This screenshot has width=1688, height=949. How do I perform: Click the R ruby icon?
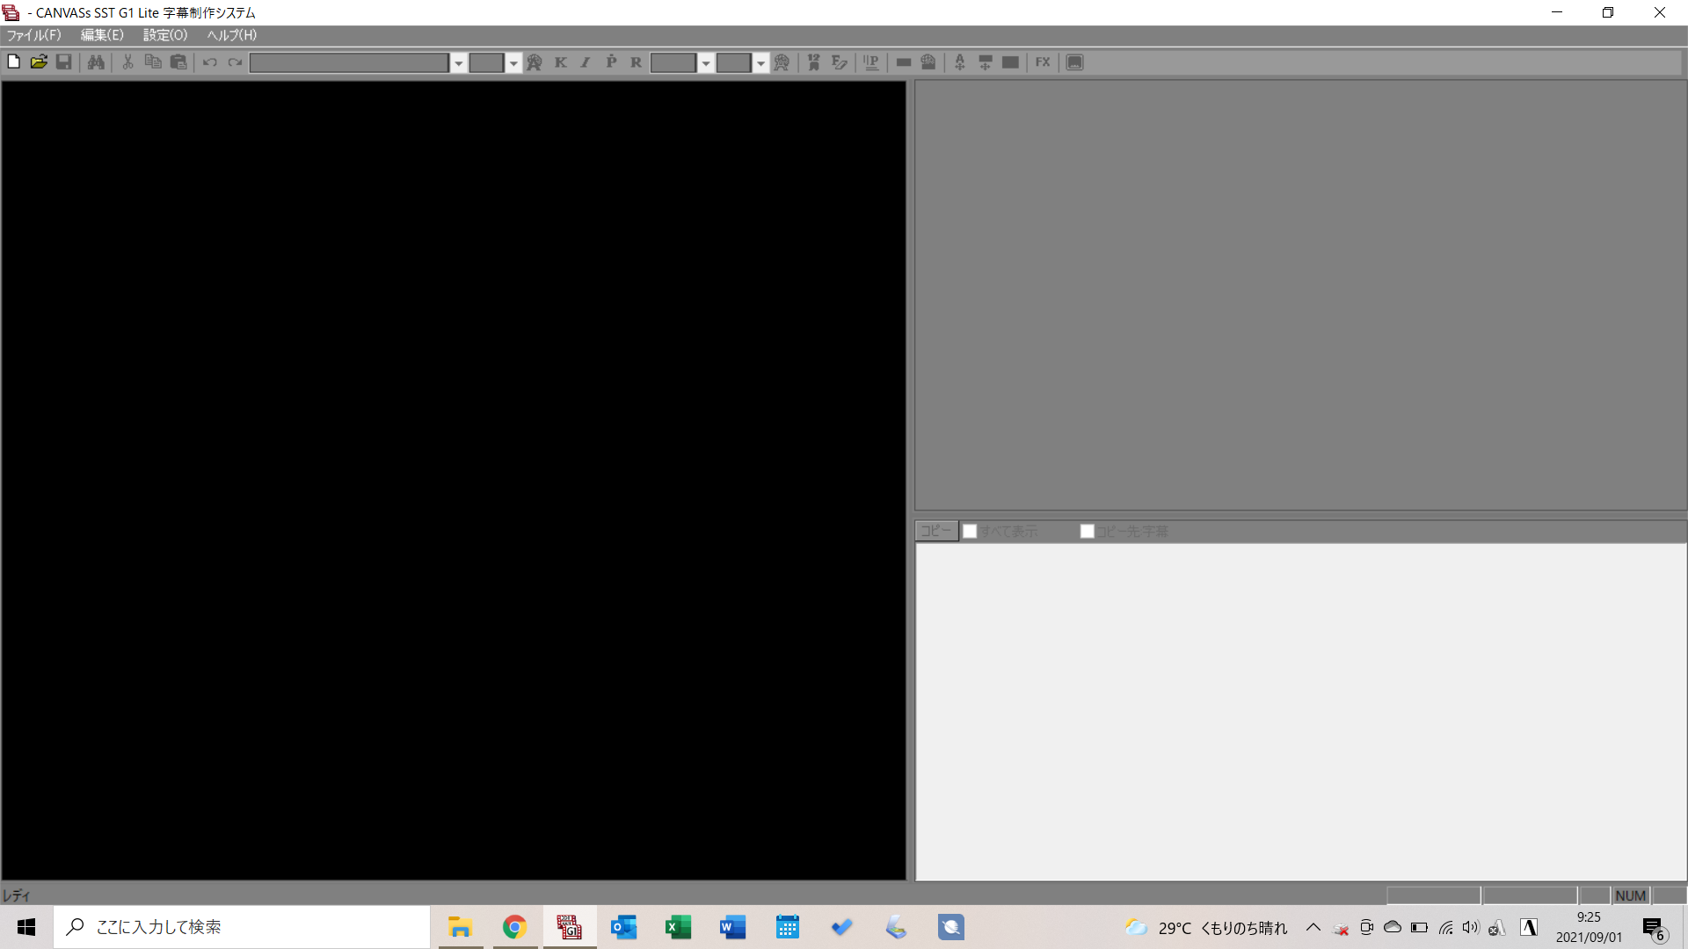click(x=637, y=62)
